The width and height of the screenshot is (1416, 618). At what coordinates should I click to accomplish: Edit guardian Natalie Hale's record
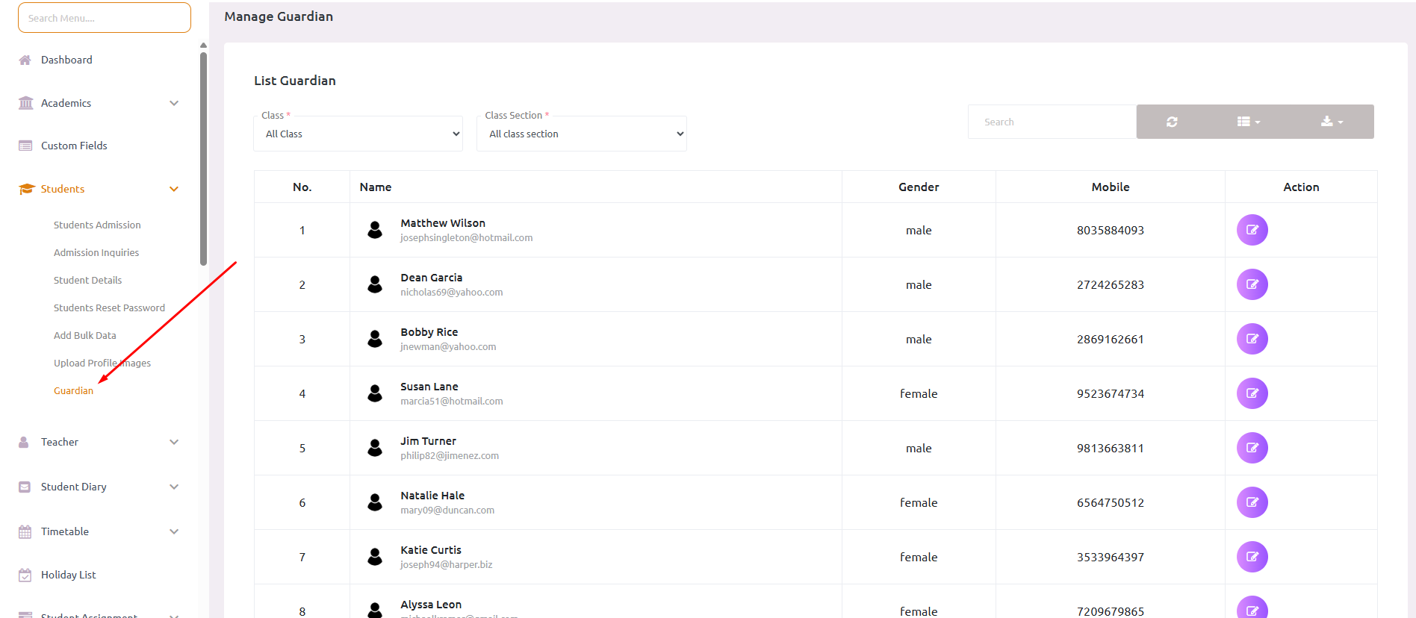click(1252, 502)
